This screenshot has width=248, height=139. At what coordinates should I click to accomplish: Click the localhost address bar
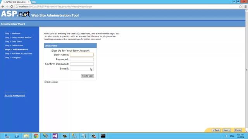click(127, 7)
